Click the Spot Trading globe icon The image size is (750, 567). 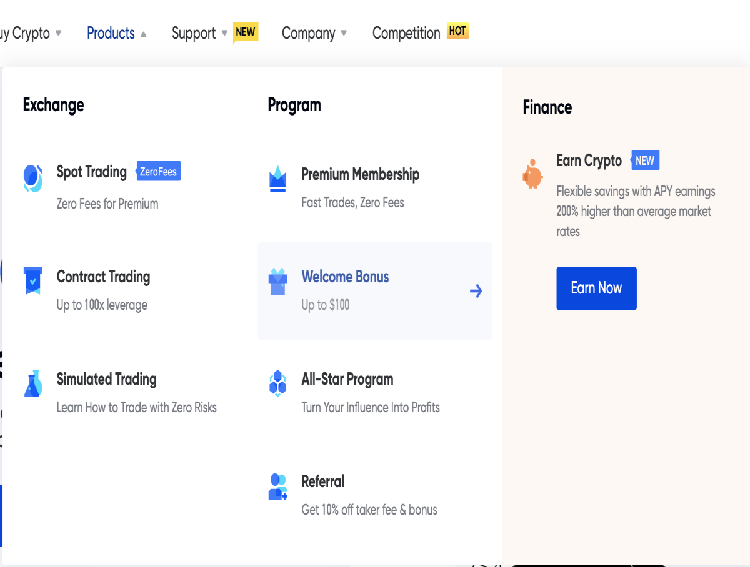coord(32,178)
